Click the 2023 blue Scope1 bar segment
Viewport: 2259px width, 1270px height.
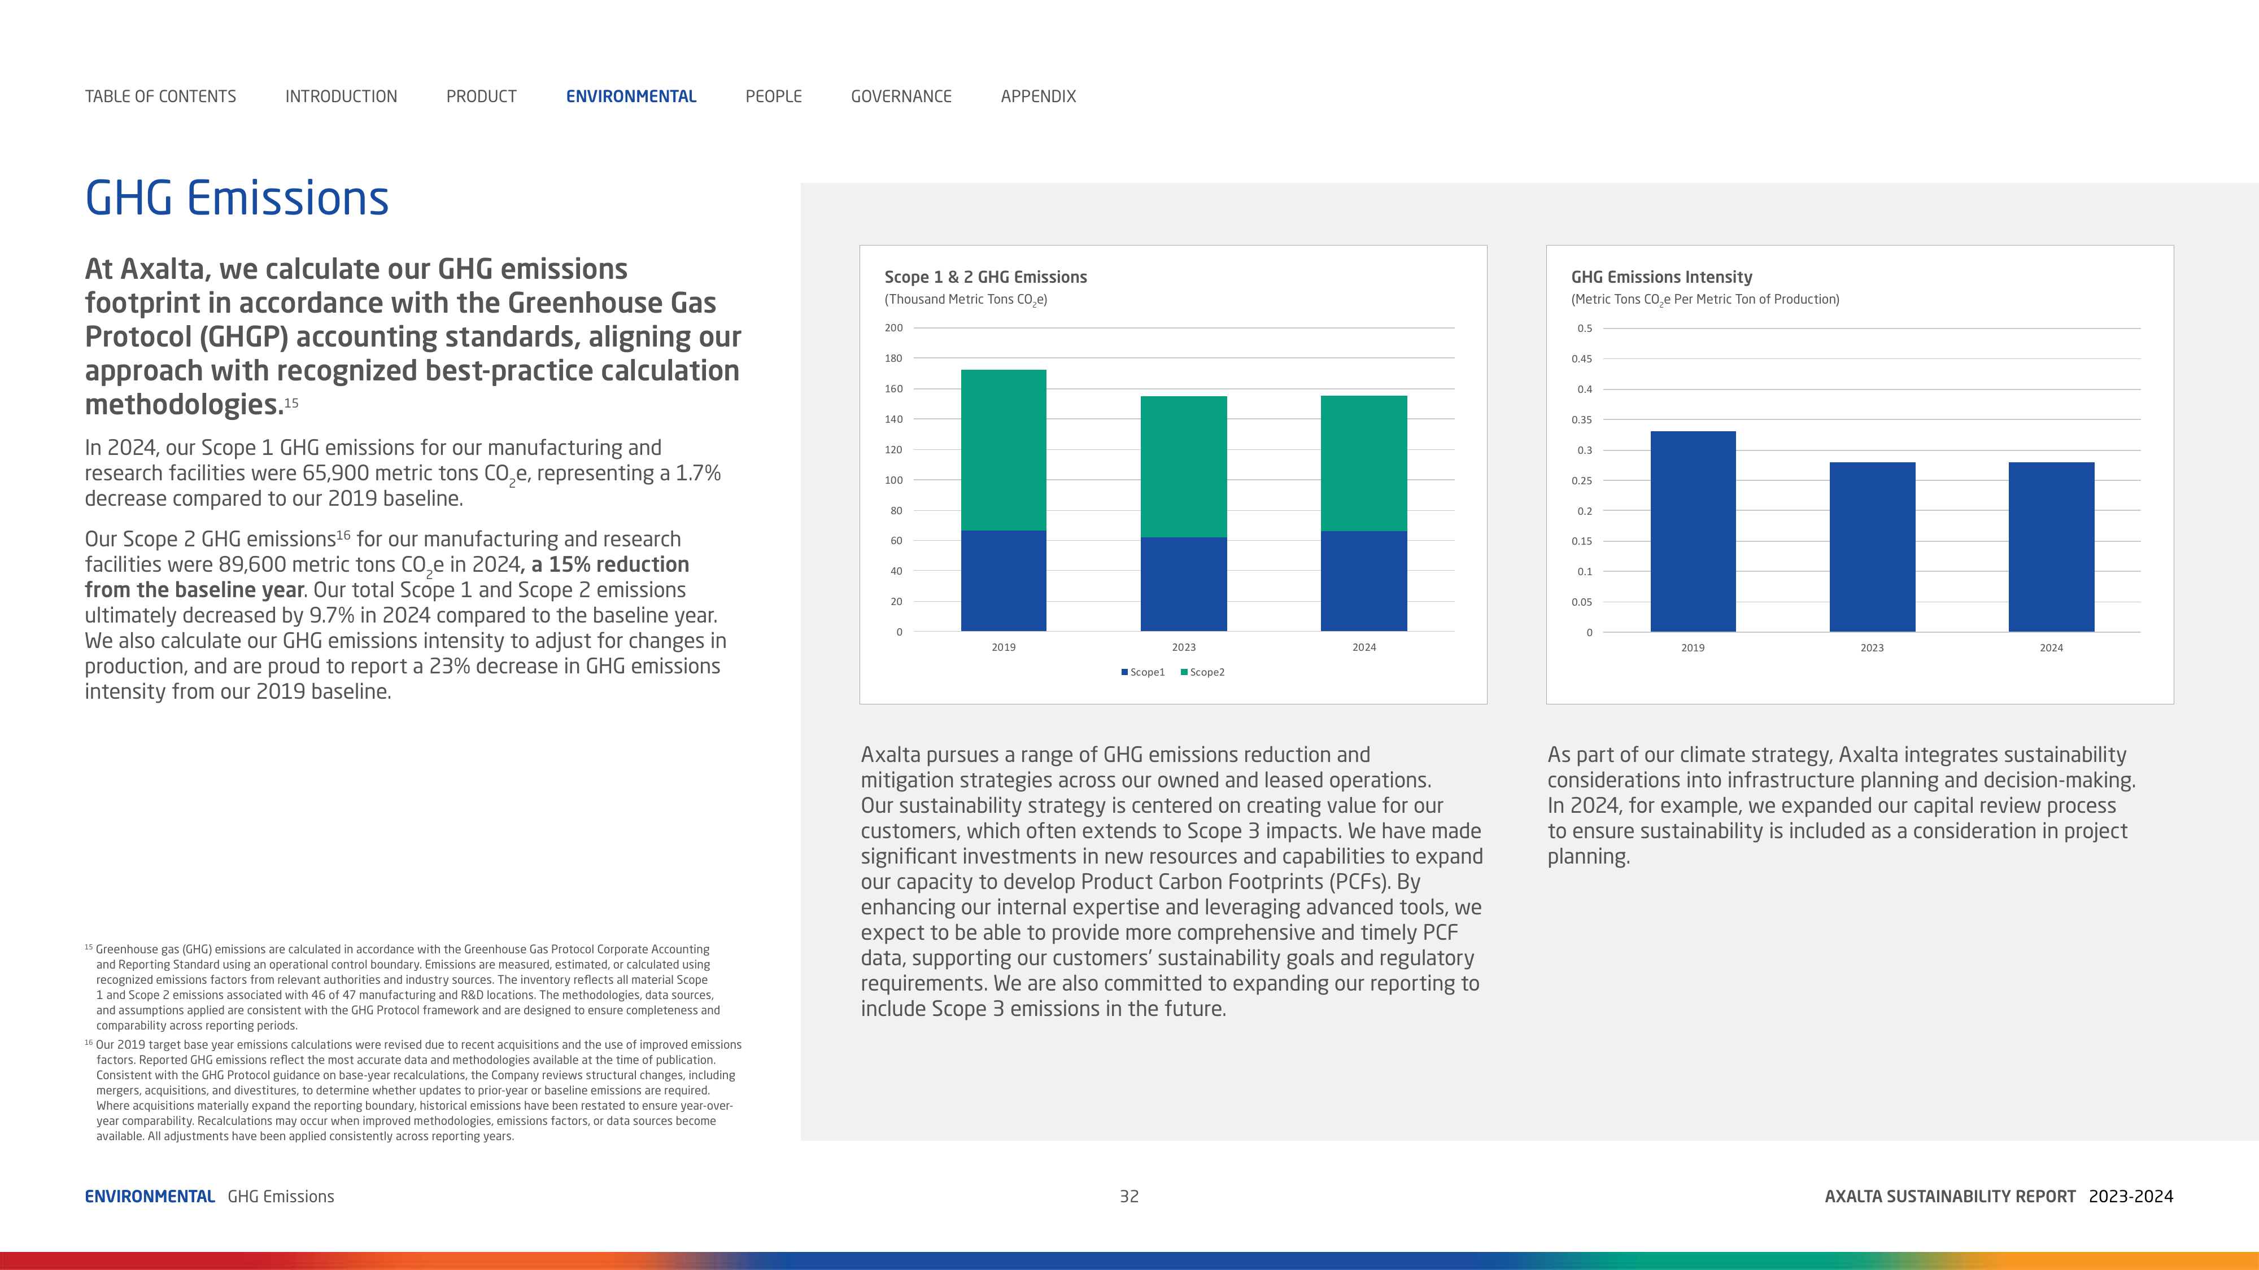click(1184, 584)
